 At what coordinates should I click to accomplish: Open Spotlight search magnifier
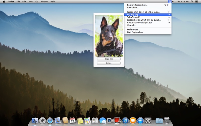pyautogui.click(x=192, y=2)
